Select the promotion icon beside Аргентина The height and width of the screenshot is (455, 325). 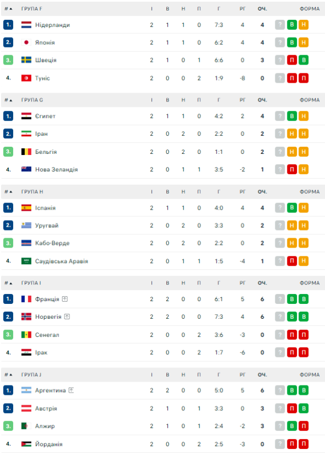[71, 390]
